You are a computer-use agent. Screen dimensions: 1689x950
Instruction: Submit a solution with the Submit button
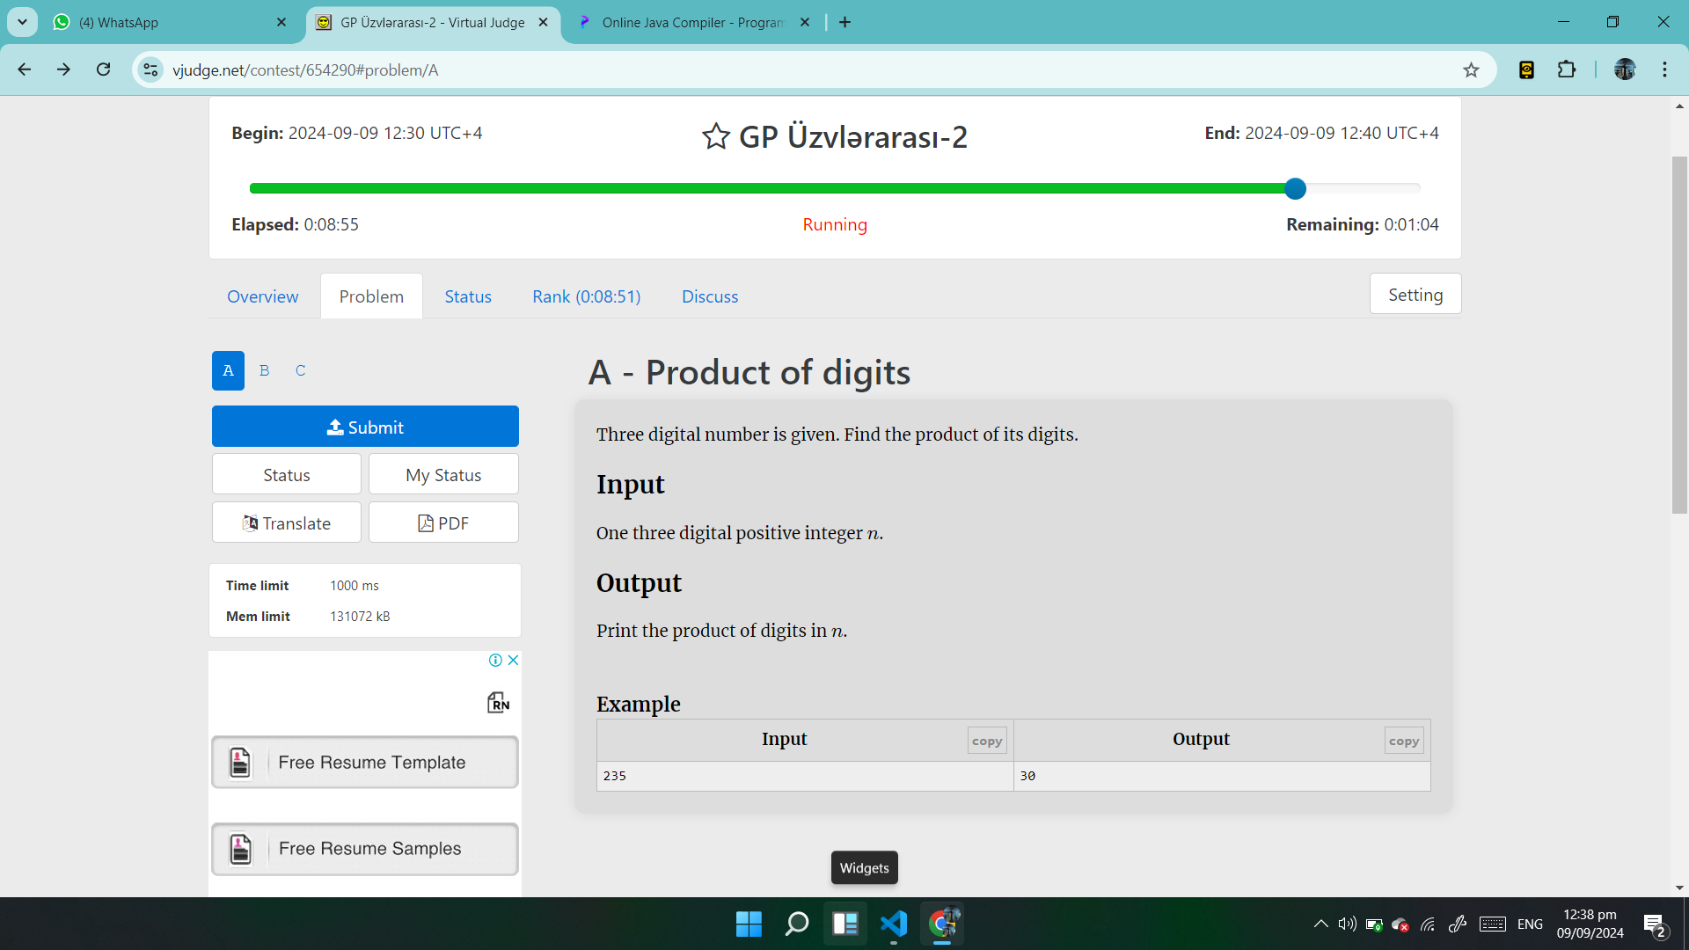pyautogui.click(x=365, y=427)
